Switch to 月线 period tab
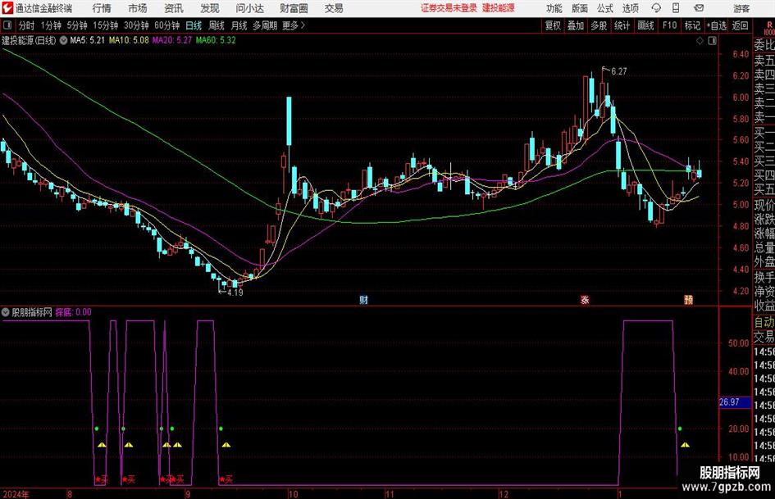Viewport: 775px width, 499px height. 239,25
